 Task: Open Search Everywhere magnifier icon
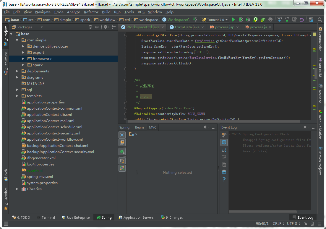point(320,20)
